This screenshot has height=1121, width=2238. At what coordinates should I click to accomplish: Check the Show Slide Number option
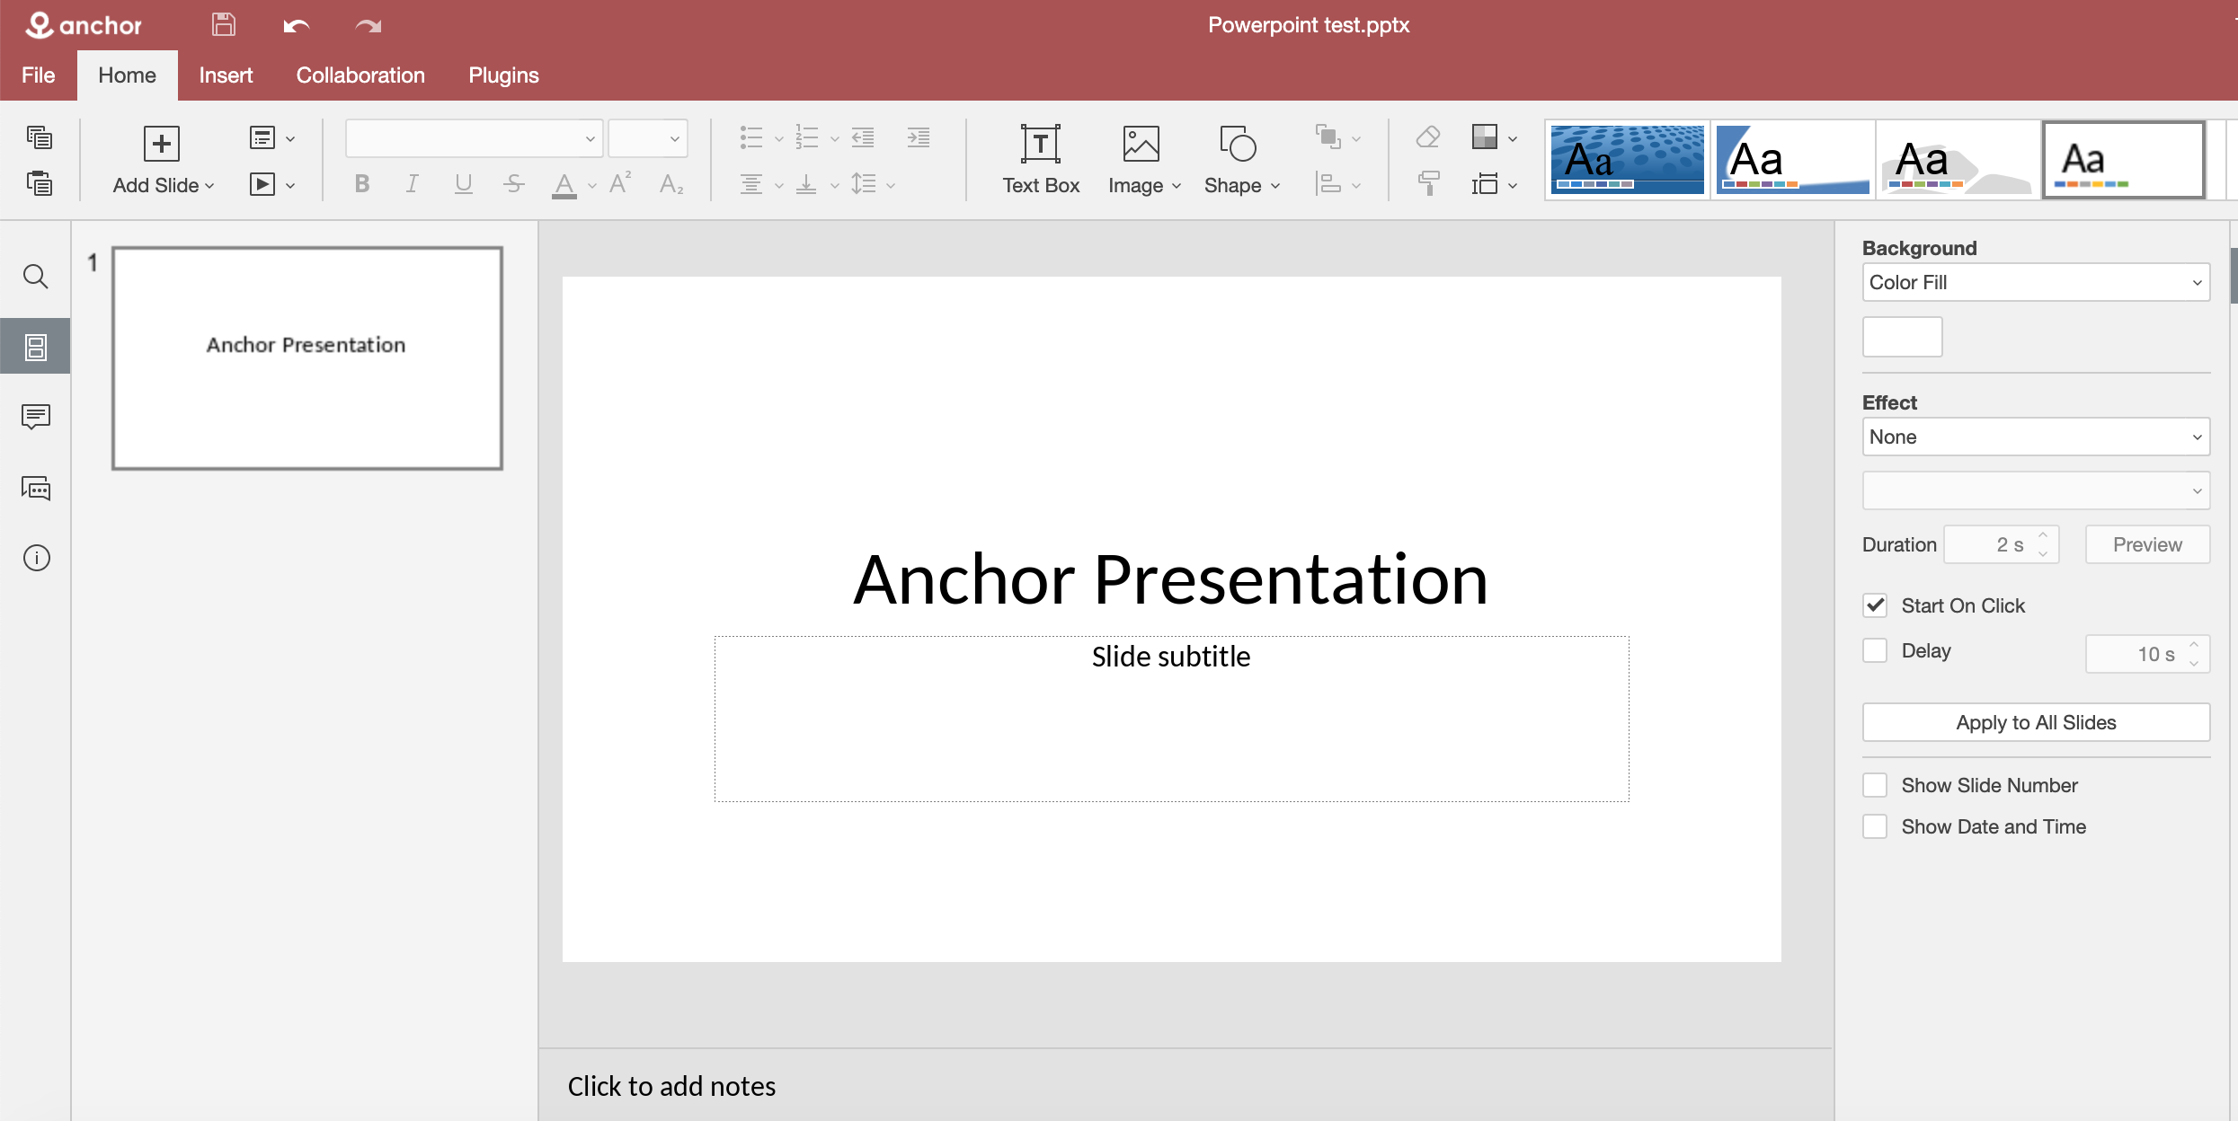tap(1875, 785)
